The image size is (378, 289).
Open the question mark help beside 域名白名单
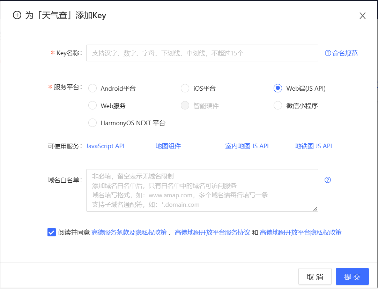327,180
